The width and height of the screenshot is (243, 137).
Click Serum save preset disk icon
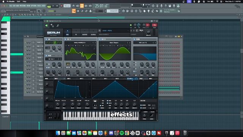99,30
